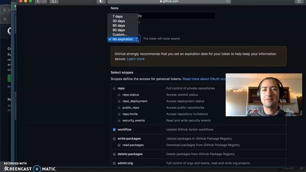Click 'Delete packages from GitHub Package Registry' text
Screen dimensions: 306x172
(200, 154)
